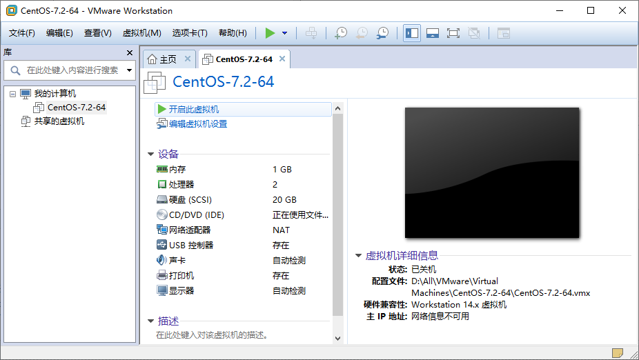Click the green power-on play toolbar icon

click(x=270, y=33)
